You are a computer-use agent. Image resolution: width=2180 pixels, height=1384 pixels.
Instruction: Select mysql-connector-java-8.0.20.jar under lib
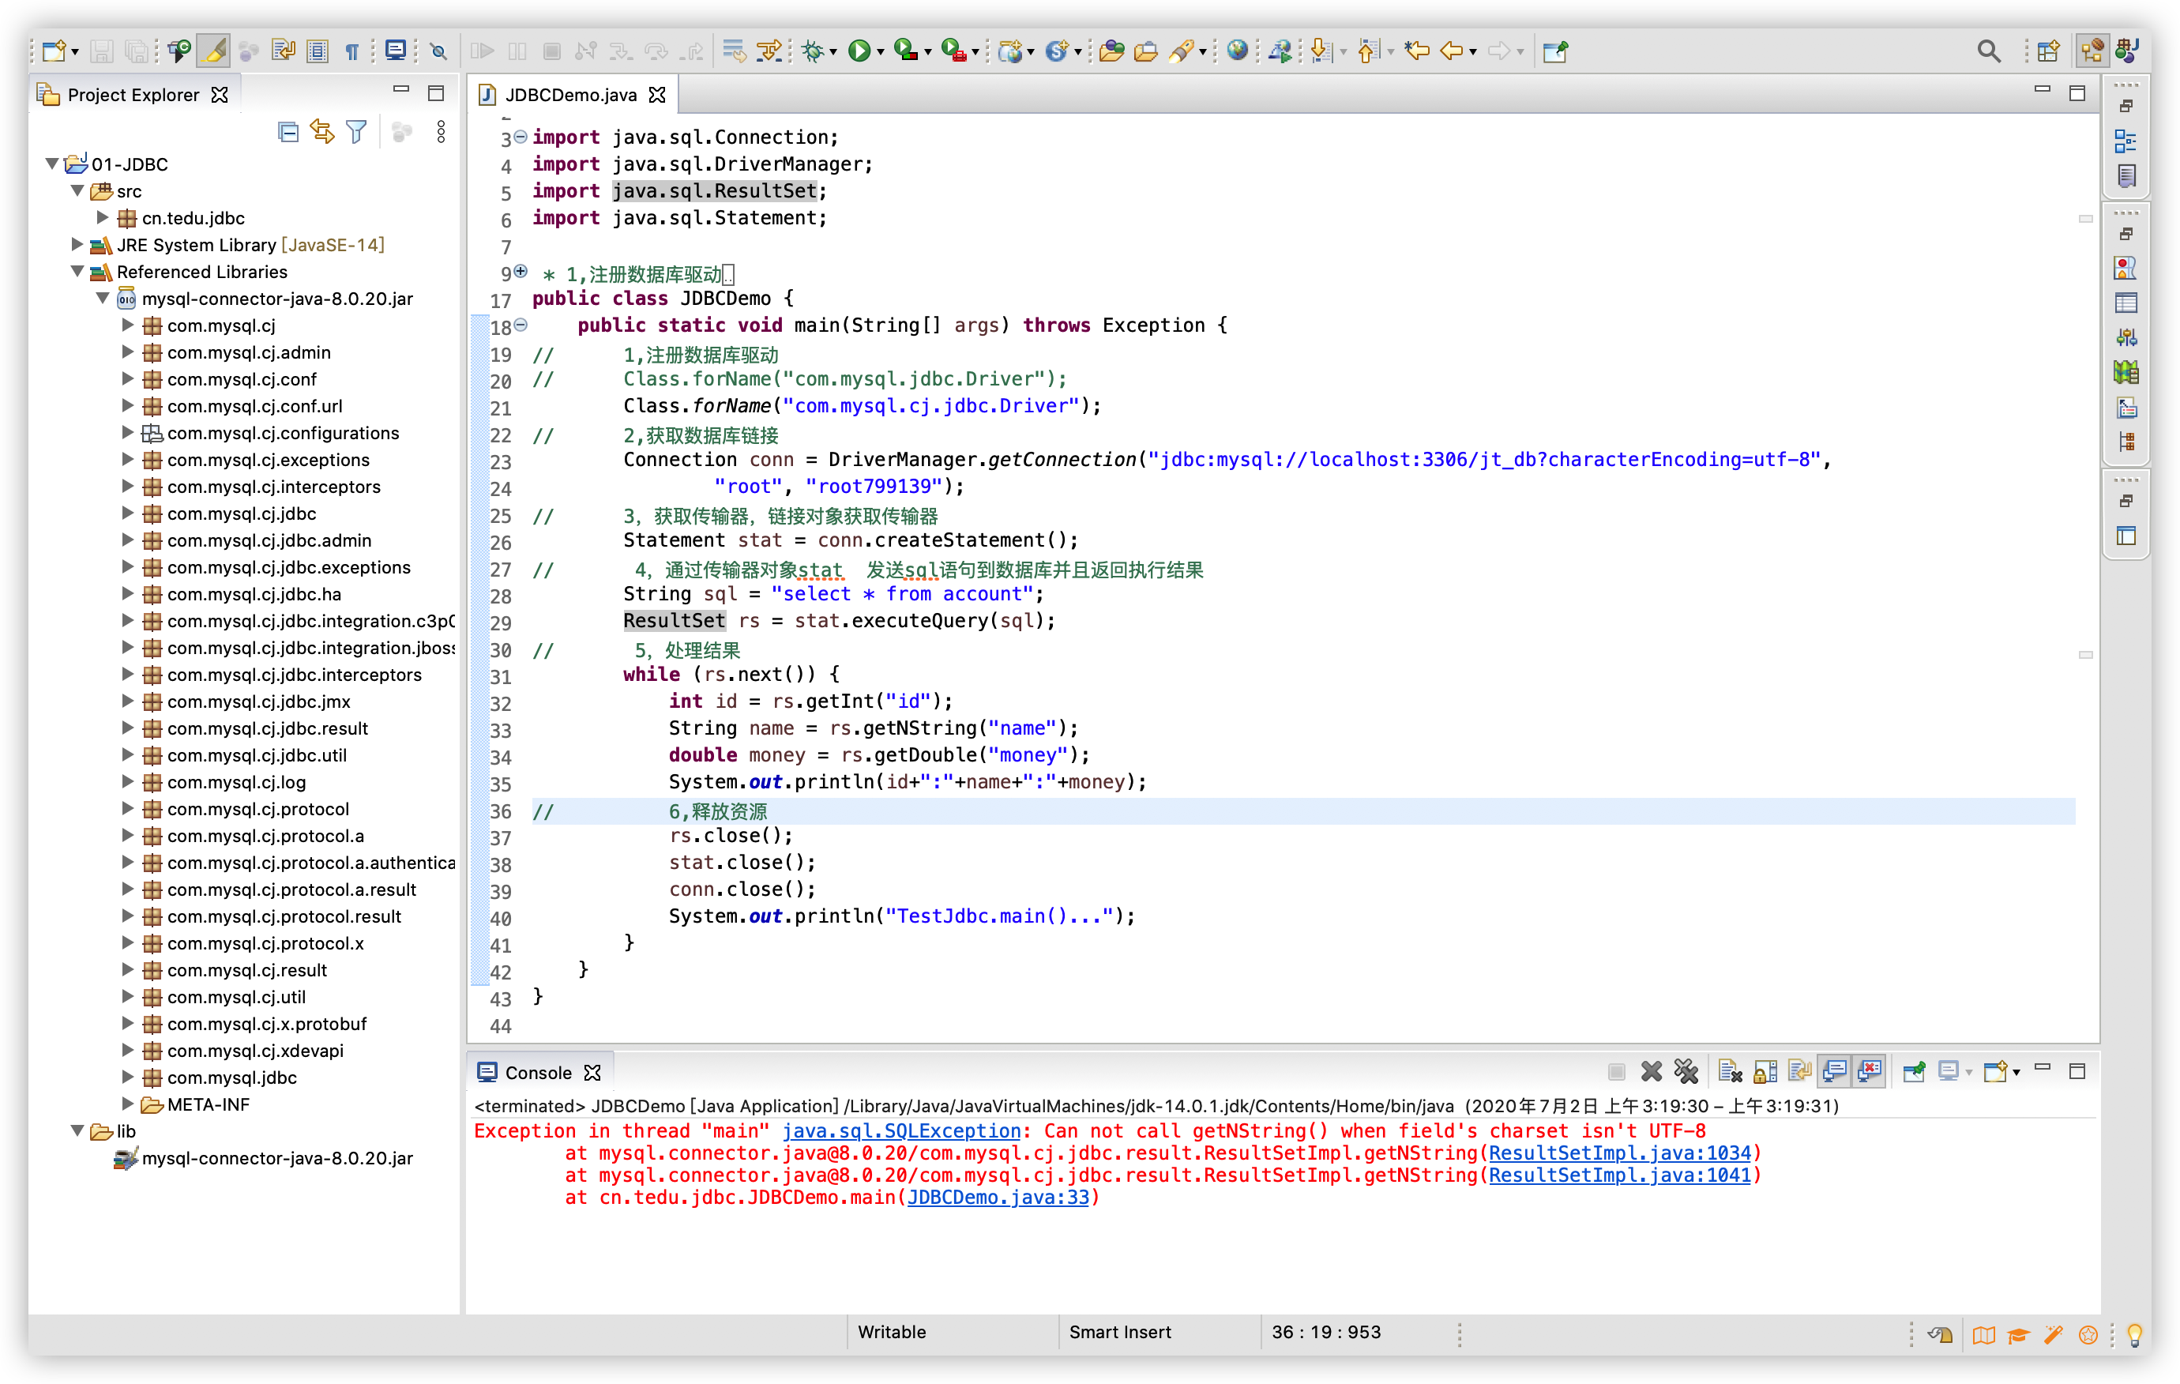coord(277,1158)
